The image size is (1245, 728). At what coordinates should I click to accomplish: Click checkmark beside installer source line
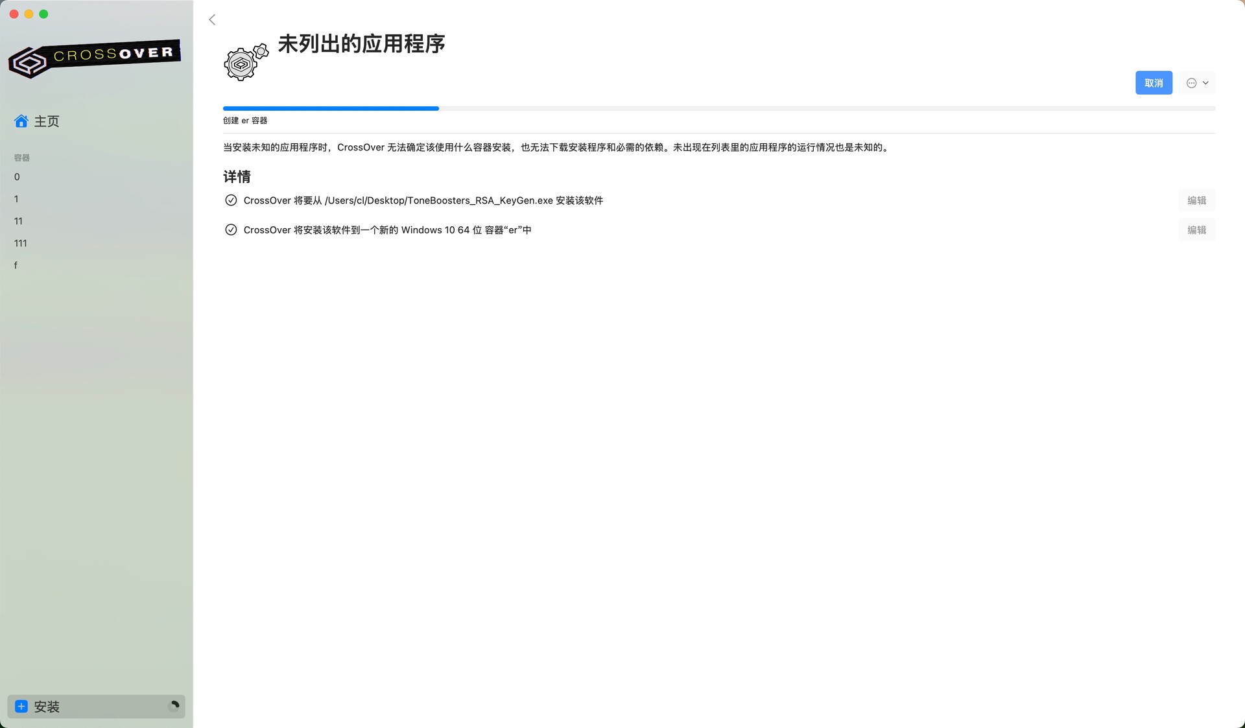tap(231, 200)
